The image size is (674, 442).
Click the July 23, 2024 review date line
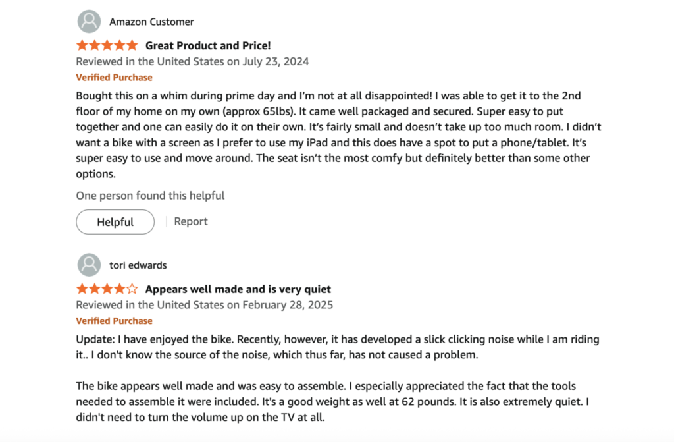(x=192, y=61)
